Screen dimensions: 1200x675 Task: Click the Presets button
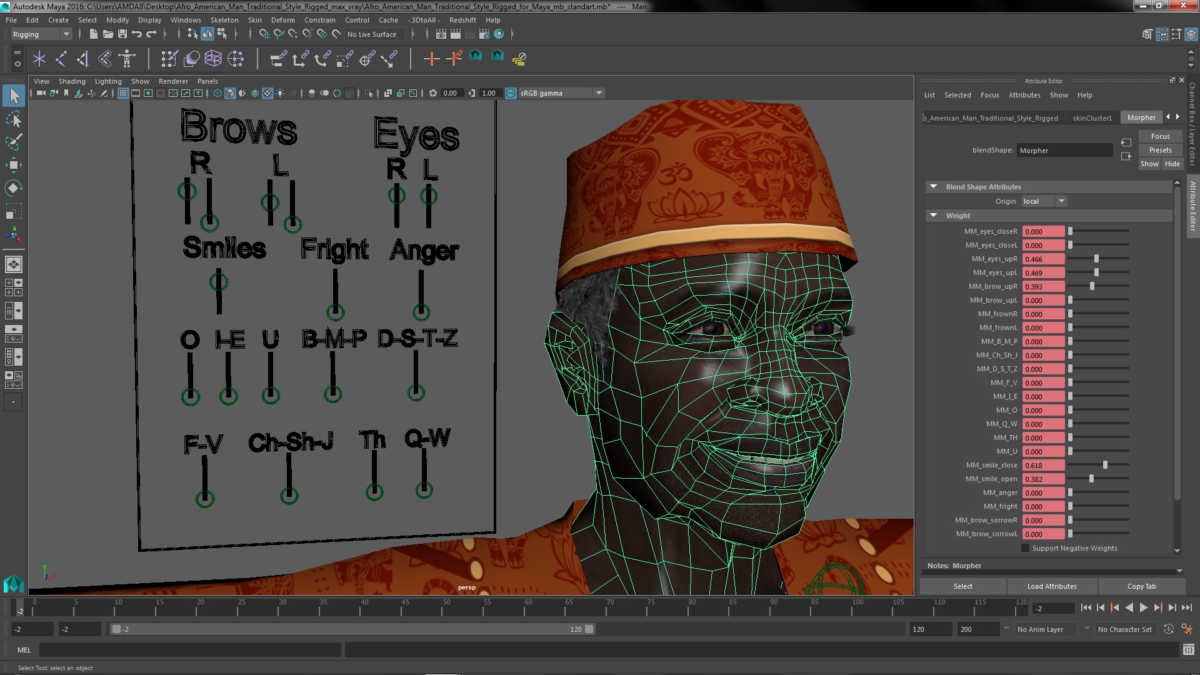coord(1160,150)
